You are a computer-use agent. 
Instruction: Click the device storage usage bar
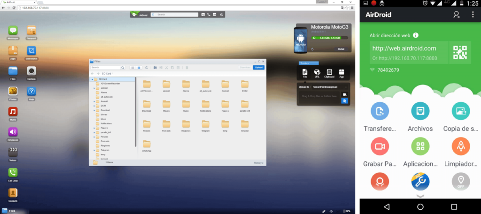(x=330, y=38)
